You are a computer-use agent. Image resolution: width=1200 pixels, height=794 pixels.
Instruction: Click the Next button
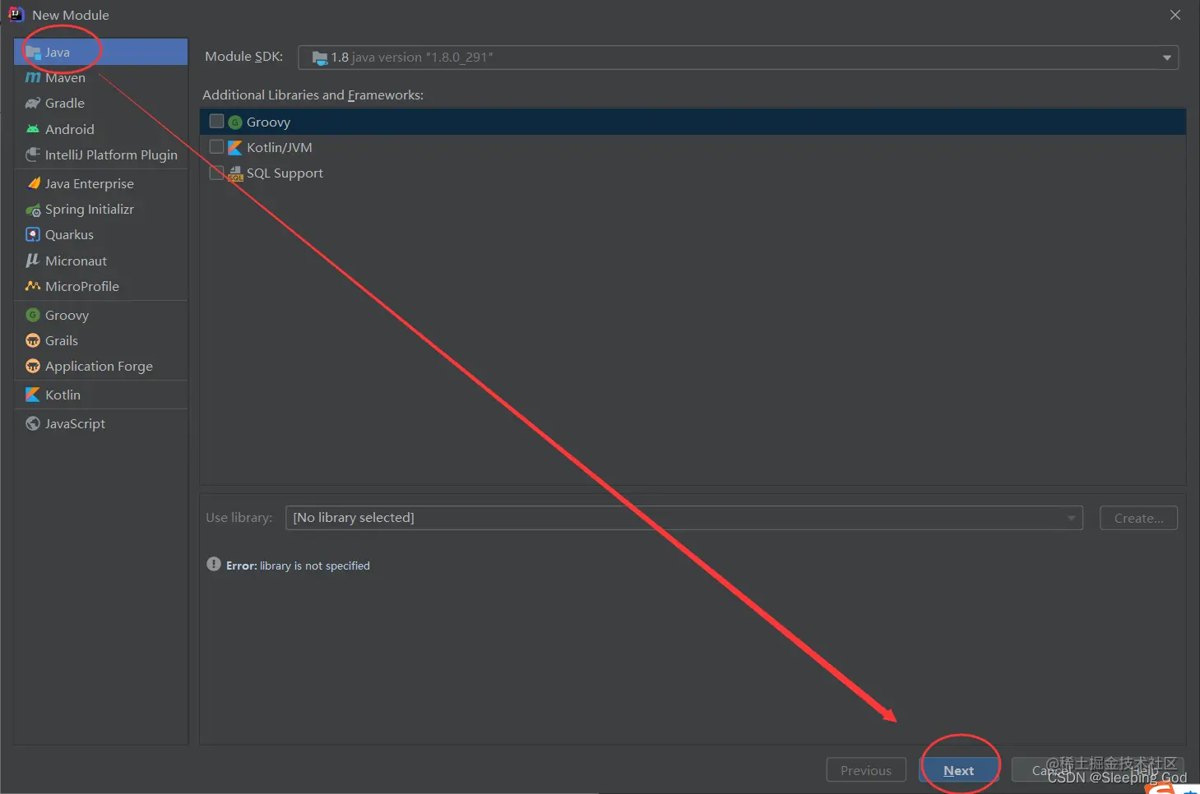click(958, 770)
